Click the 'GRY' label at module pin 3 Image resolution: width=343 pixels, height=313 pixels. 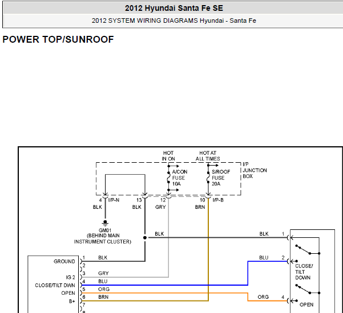pyautogui.click(x=103, y=273)
